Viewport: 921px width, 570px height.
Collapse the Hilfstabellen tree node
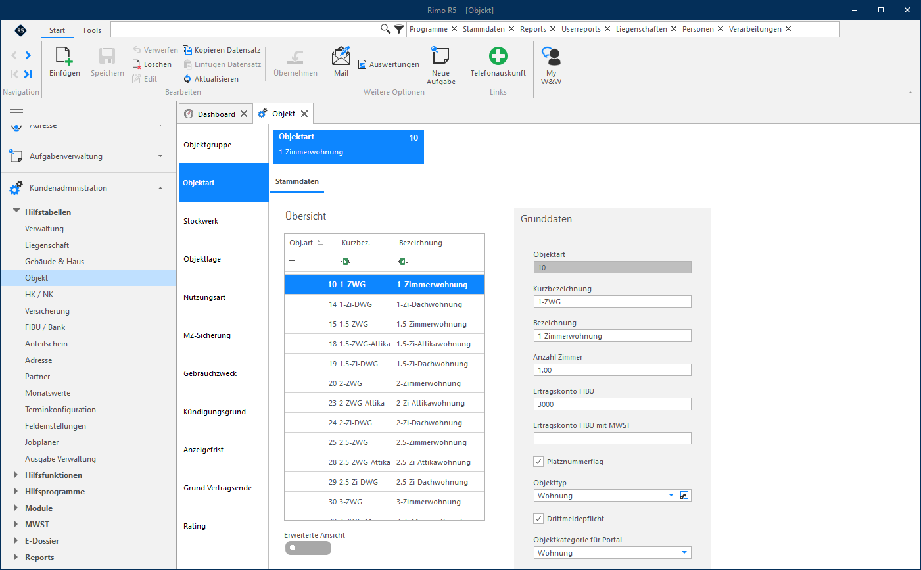16,212
